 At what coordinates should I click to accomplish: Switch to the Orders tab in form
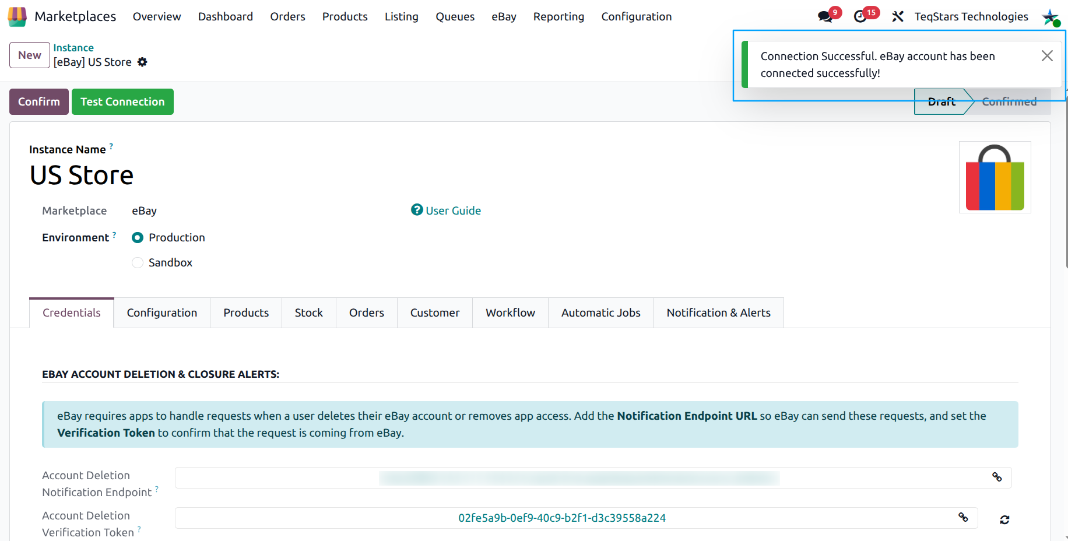tap(367, 312)
